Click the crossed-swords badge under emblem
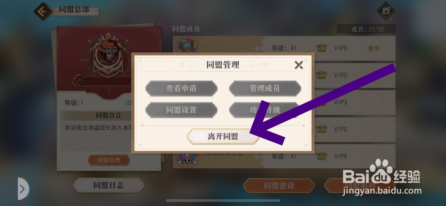 (x=80, y=80)
